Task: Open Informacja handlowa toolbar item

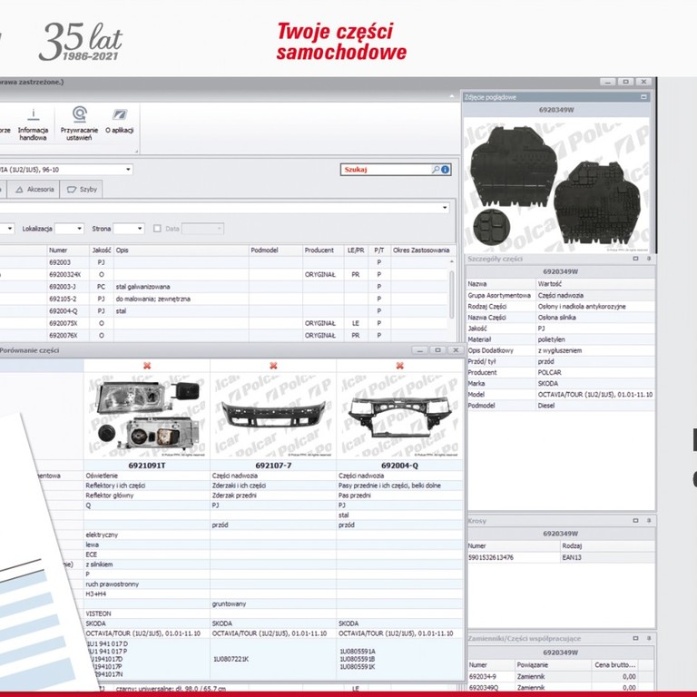Action: tap(33, 124)
